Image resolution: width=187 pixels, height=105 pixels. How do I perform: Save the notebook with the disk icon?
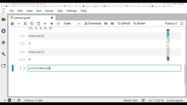[x=12, y=24]
